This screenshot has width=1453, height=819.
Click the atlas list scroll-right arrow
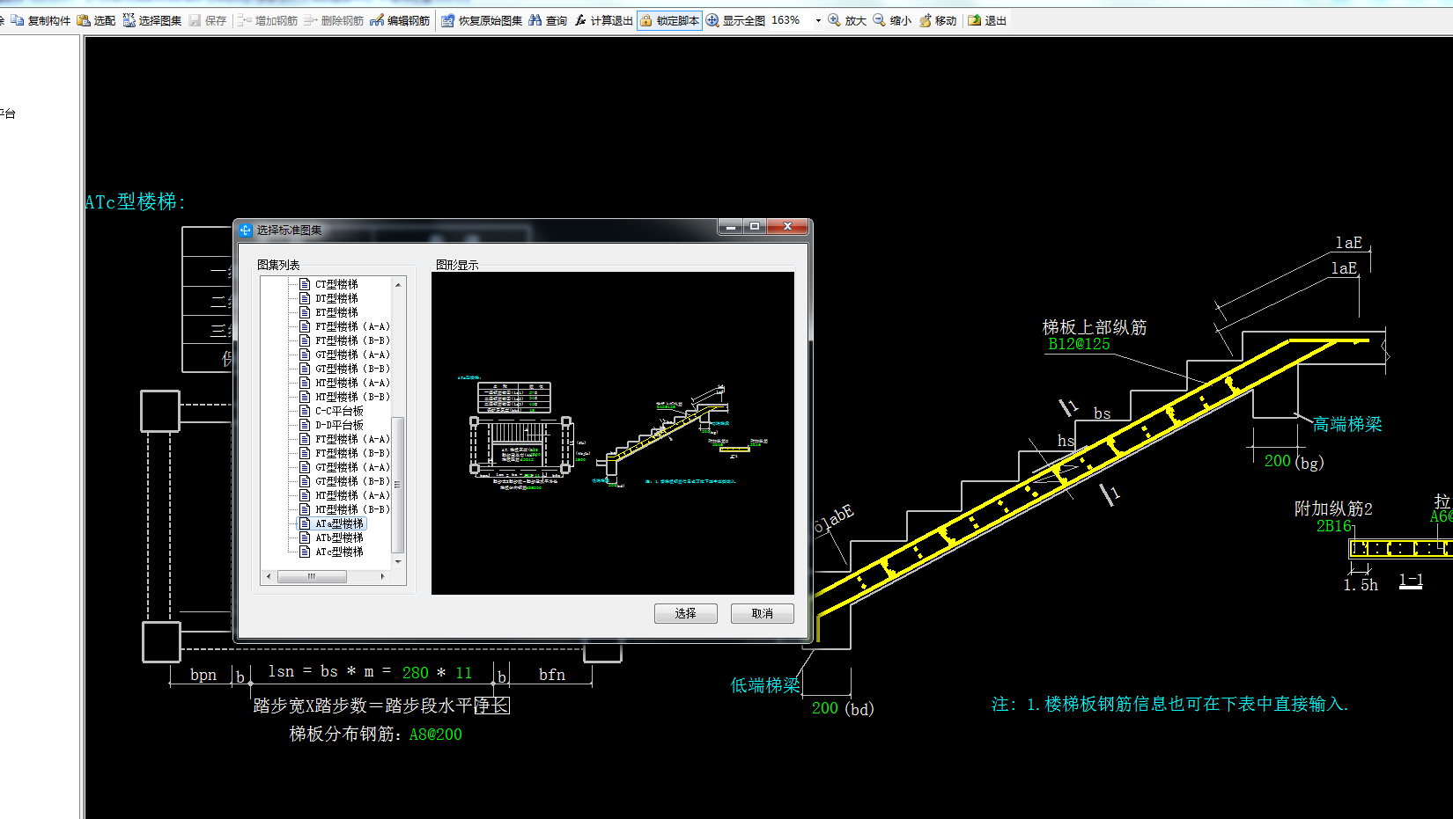[x=382, y=577]
